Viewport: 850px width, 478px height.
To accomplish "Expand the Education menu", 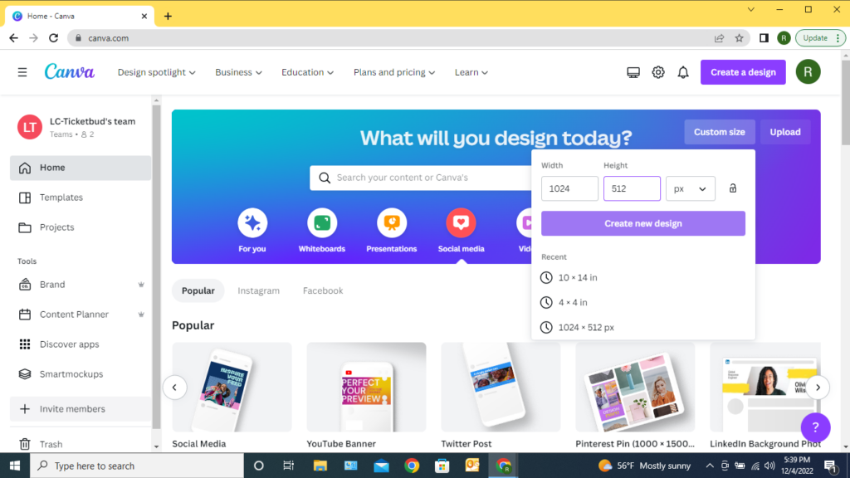I will coord(307,72).
